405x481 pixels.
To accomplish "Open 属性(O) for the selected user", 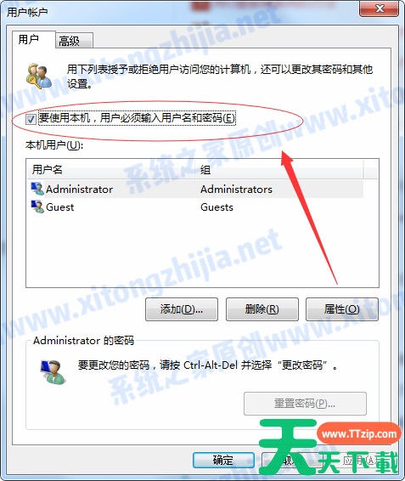I will click(342, 309).
